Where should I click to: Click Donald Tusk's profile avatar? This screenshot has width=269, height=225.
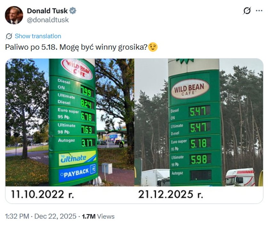click(14, 15)
